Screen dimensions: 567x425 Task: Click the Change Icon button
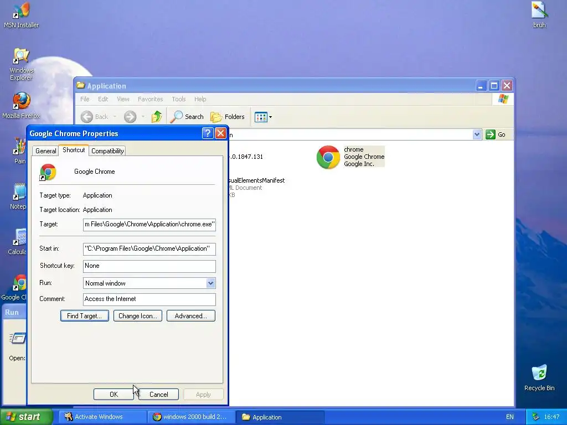(138, 316)
